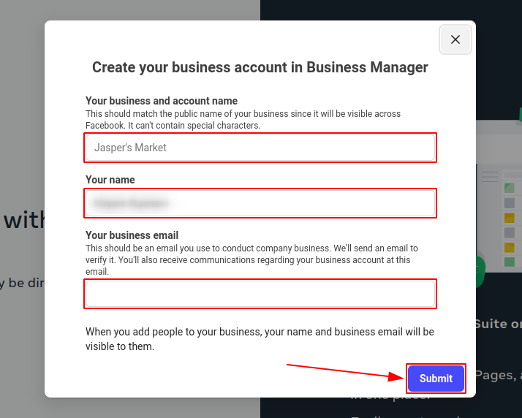Click the business and account name field
The width and height of the screenshot is (522, 418).
pyautogui.click(x=260, y=148)
